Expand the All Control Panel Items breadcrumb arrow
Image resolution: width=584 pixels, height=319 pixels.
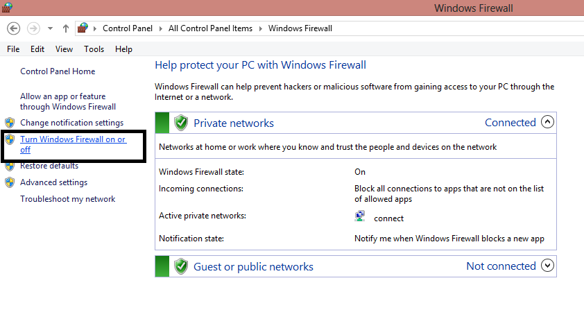tap(260, 28)
